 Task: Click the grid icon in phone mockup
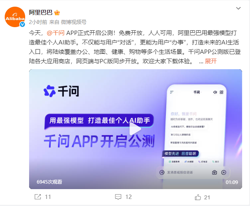tap(221, 92)
